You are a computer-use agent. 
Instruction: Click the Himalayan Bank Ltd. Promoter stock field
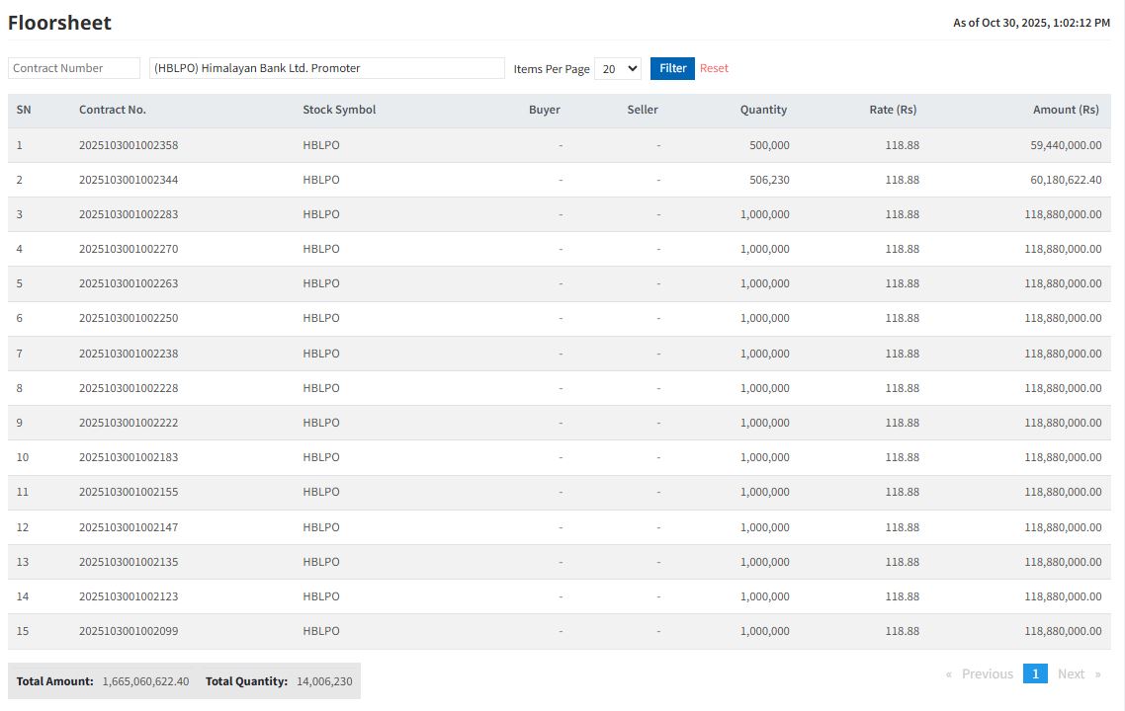pos(326,68)
